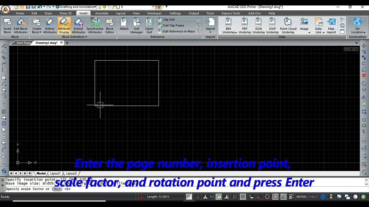Toggle MODEL space button
369x207 pixels.
(302, 197)
